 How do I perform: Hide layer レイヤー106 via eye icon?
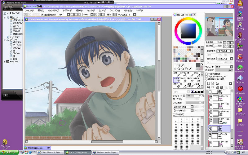(211, 104)
